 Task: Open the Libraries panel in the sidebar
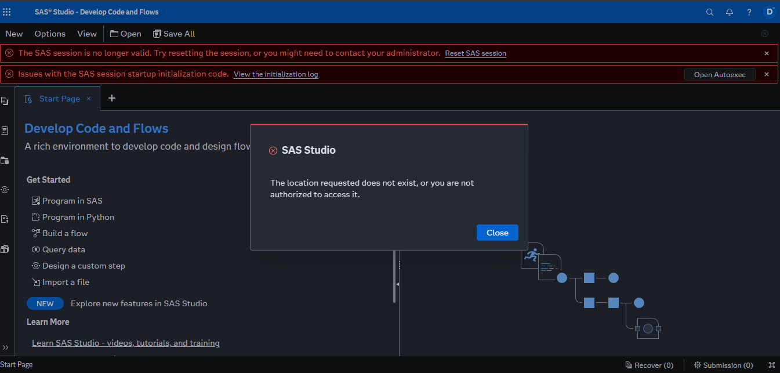(x=5, y=248)
